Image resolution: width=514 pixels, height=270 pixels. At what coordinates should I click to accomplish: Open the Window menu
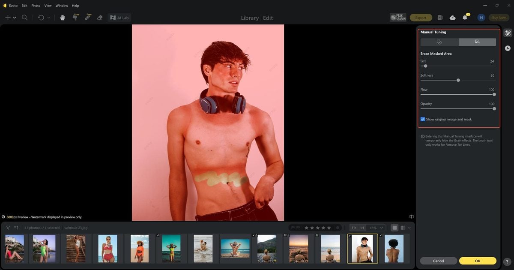62,6
